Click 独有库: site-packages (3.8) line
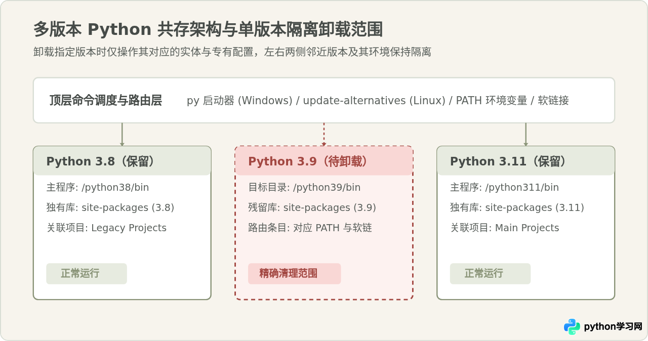The width and height of the screenshot is (648, 341). (110, 208)
